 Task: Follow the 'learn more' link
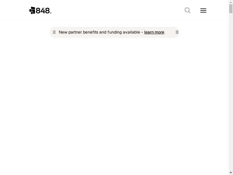pos(154,32)
